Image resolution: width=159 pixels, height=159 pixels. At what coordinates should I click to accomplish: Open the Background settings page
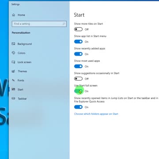[25, 44]
